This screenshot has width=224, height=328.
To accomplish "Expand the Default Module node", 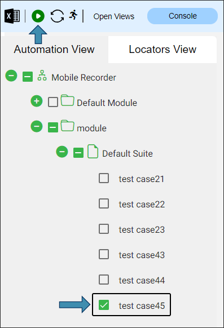I will point(37,101).
